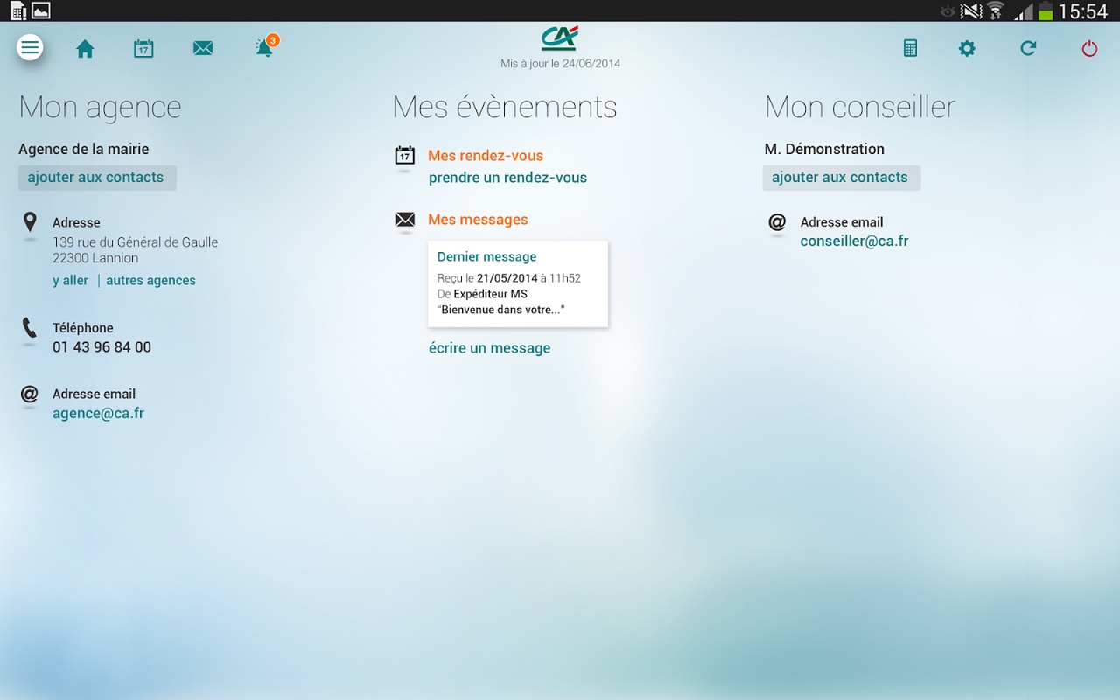The width and height of the screenshot is (1120, 700).
Task: Tap the 'Mis à jour le 24/06/2014' text
Action: click(560, 64)
